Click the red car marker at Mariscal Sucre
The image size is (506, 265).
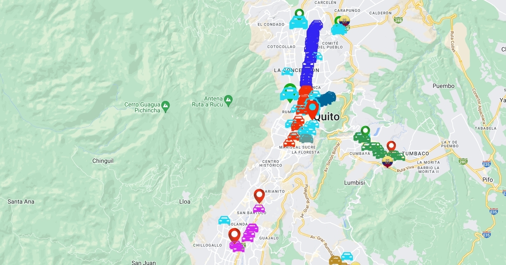pyautogui.click(x=289, y=143)
